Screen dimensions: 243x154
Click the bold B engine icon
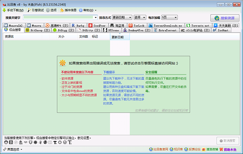(x=11, y=142)
